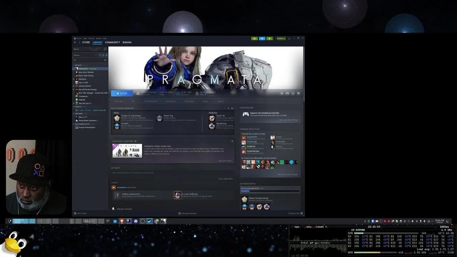The height and width of the screenshot is (257, 457).
Task: Toggle the ready-to-play filter in library sidebar
Action: (x=106, y=55)
